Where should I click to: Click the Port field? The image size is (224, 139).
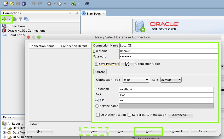(x=166, y=95)
